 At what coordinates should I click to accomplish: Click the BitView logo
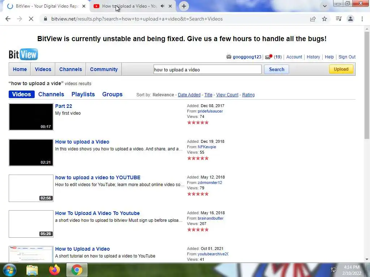23,54
